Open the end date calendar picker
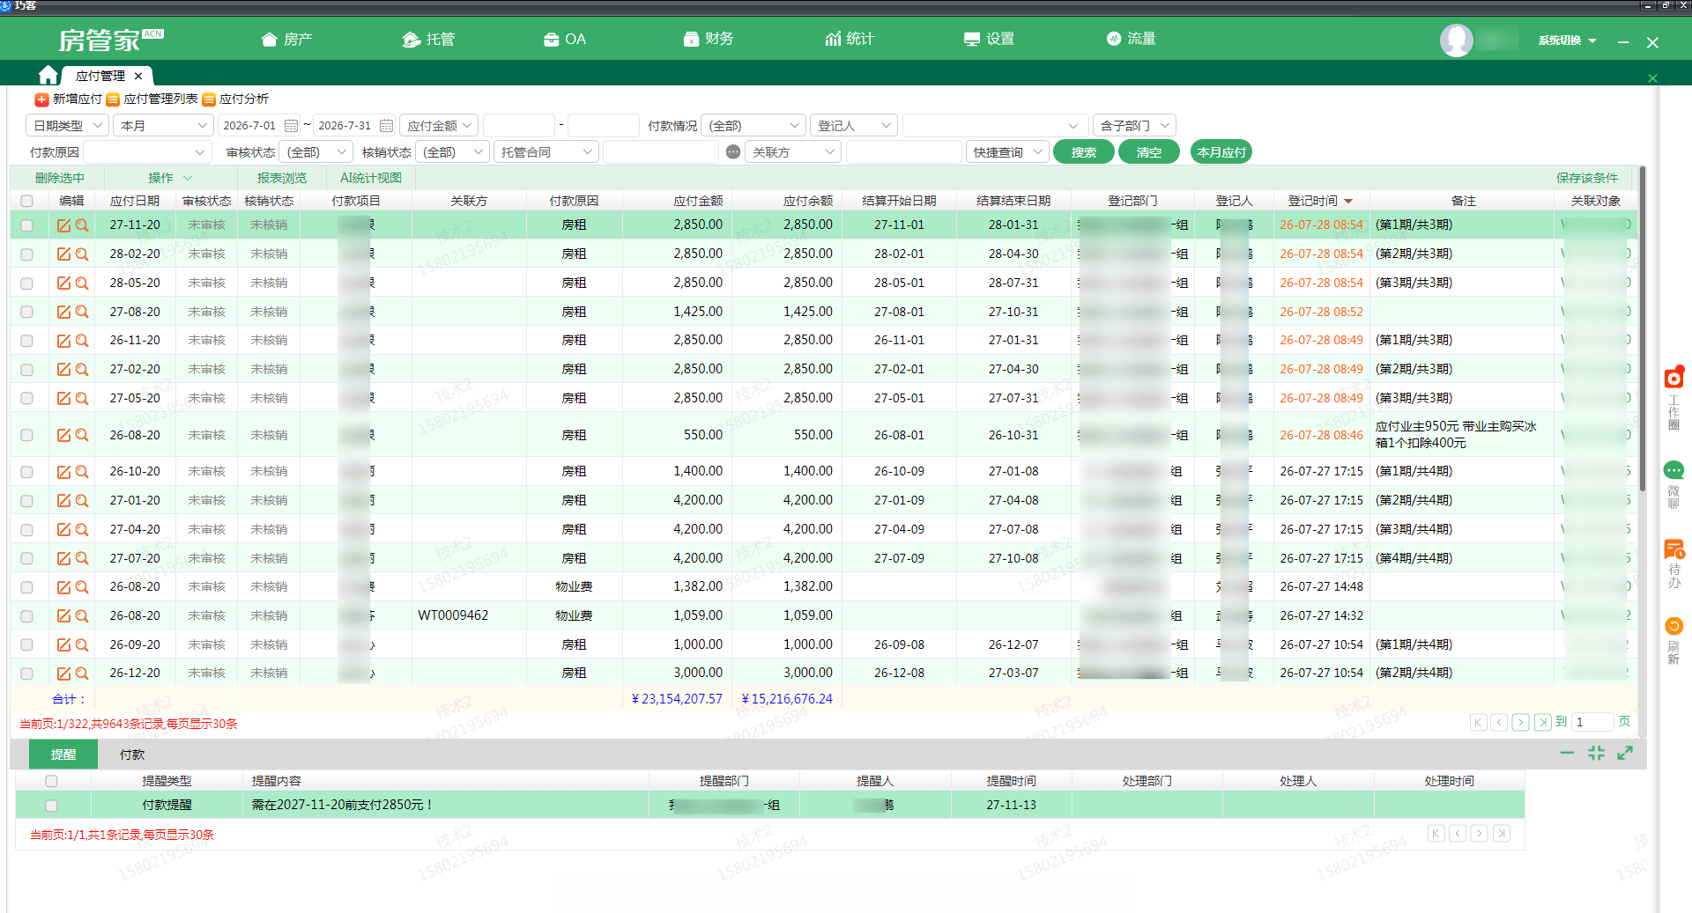1692x913 pixels. point(386,126)
